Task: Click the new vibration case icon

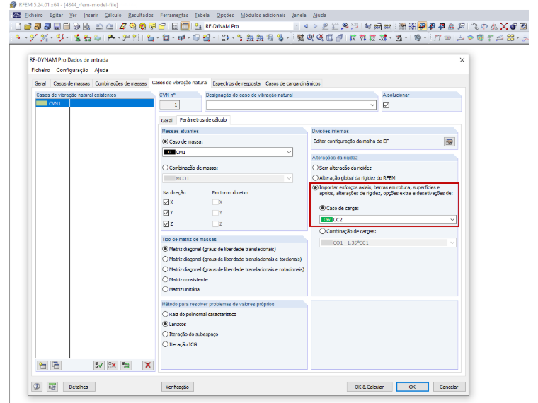Action: tap(42, 366)
